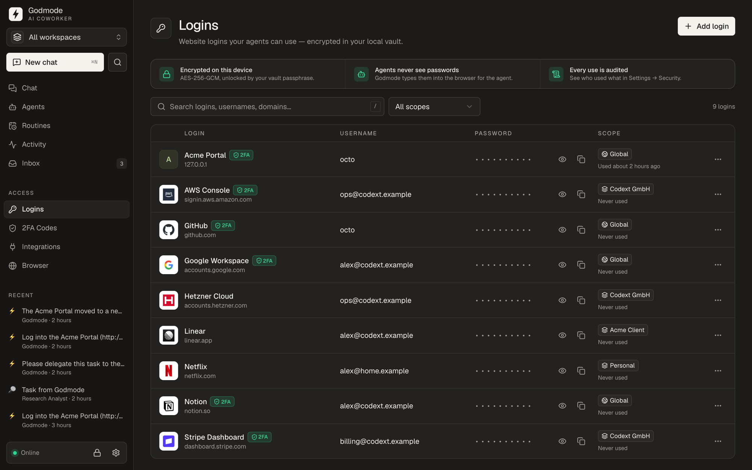The width and height of the screenshot is (752, 470).
Task: Lock the vault with the padlock icon
Action: point(97,453)
